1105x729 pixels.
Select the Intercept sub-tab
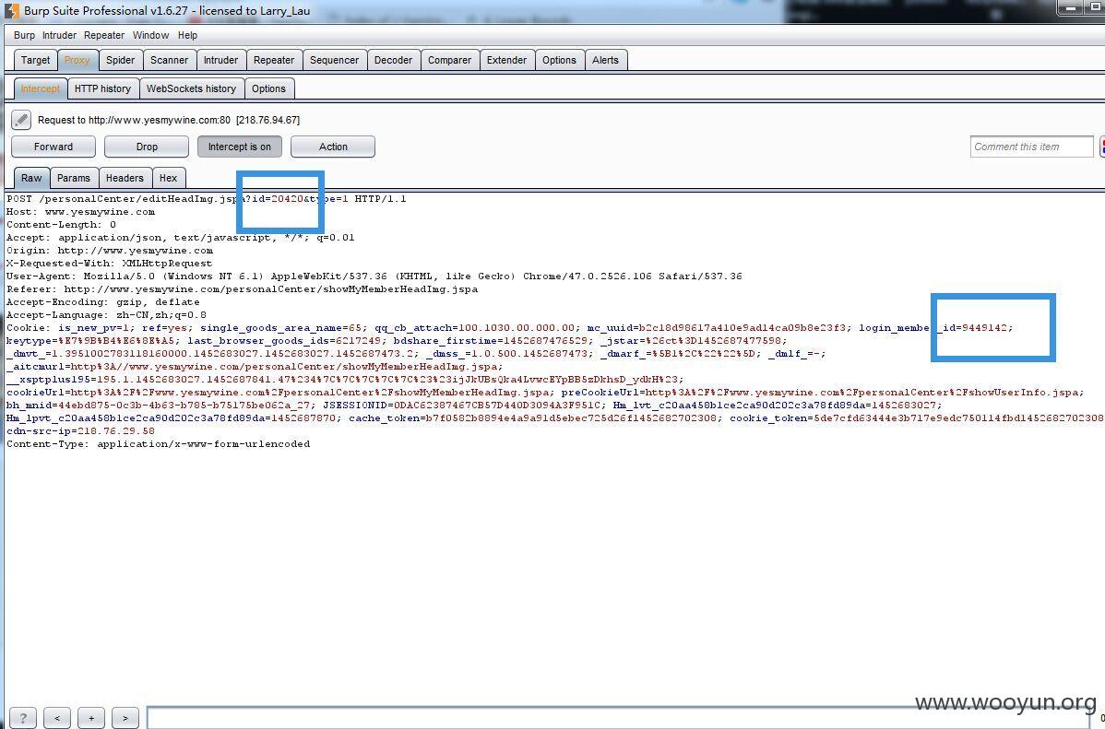pyautogui.click(x=41, y=88)
